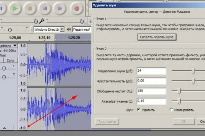Move the Чувствительность slider handle

tap(193, 81)
